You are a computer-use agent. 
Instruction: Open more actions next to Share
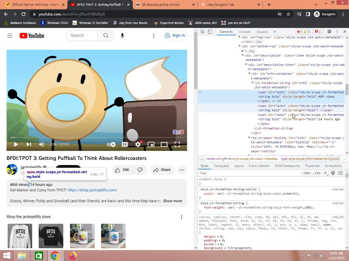182,170
